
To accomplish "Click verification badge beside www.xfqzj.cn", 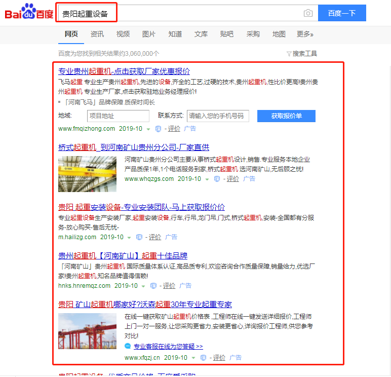I will point(204,358).
